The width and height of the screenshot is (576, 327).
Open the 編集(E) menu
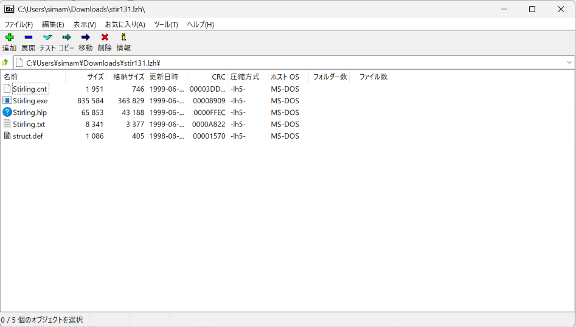53,24
